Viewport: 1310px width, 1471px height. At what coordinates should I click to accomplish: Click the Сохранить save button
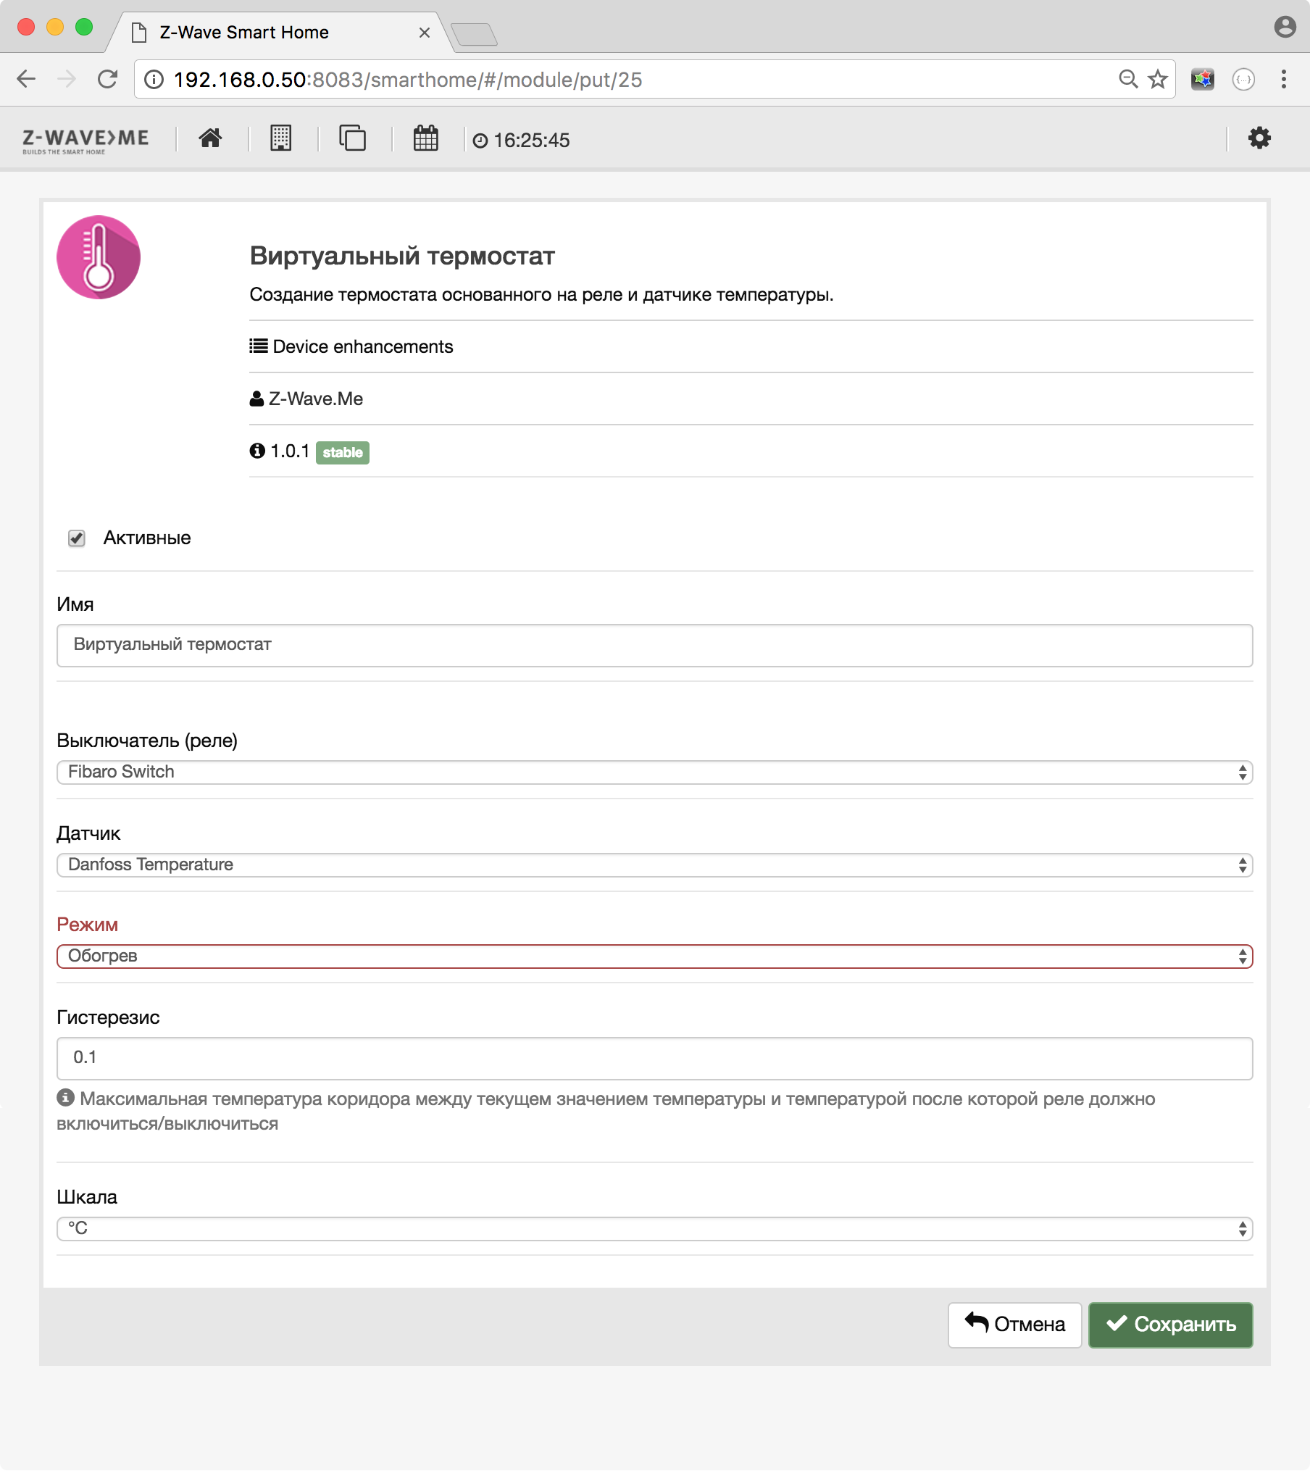coord(1171,1325)
